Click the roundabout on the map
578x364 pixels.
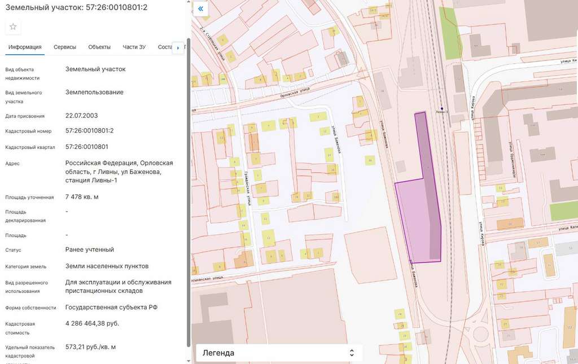pyautogui.click(x=480, y=333)
